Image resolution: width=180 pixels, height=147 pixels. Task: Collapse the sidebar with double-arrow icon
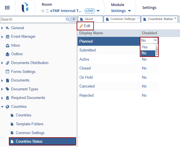coord(73,19)
